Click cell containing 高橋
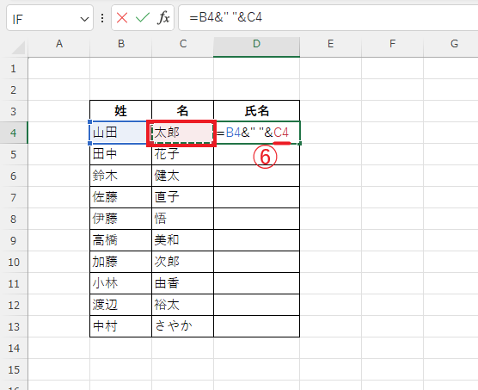 coord(121,240)
